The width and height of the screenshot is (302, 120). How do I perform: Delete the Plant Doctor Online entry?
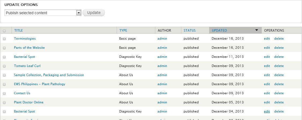coord(279,102)
